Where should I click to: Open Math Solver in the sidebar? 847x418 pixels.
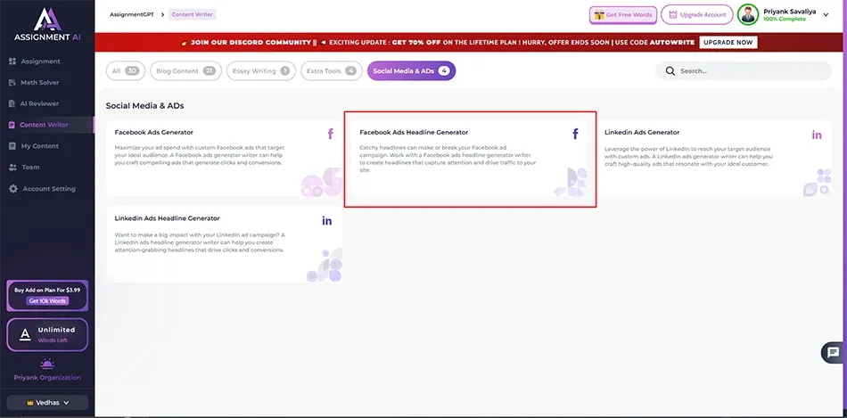pyautogui.click(x=40, y=83)
